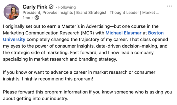Follow the blue 'University' link text
The height and width of the screenshot is (105, 177).
[14, 39]
